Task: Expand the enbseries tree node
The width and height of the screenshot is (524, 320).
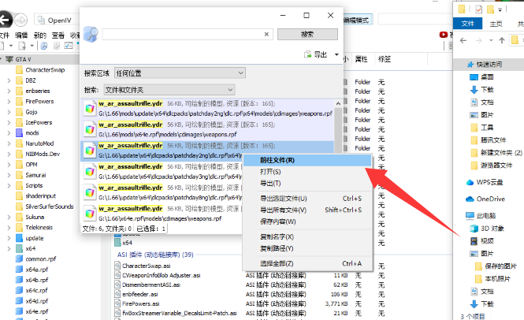Action: point(9,91)
